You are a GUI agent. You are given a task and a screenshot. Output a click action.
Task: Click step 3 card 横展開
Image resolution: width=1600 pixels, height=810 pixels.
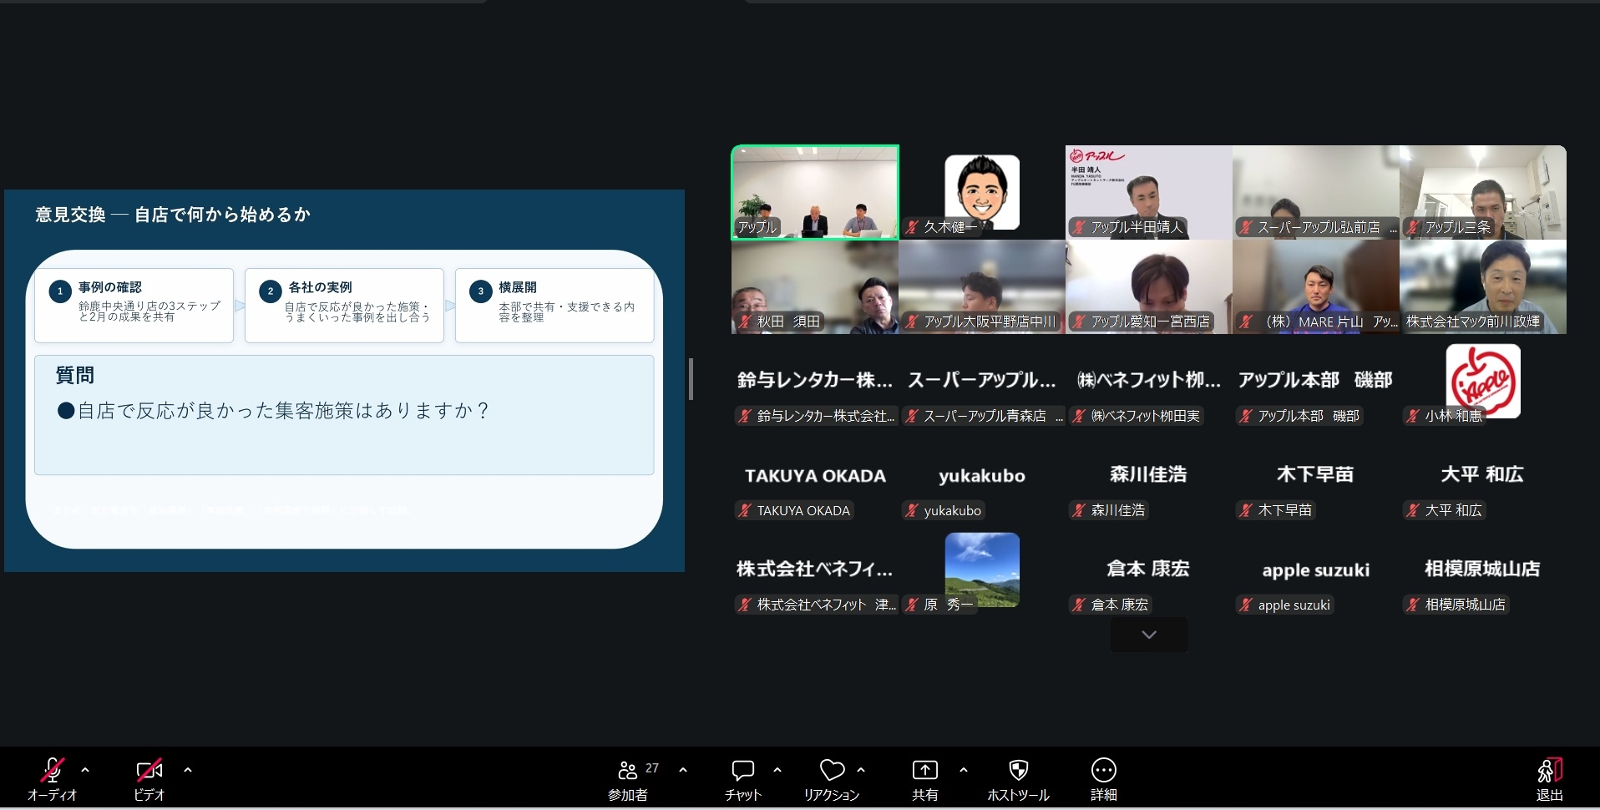coord(554,305)
